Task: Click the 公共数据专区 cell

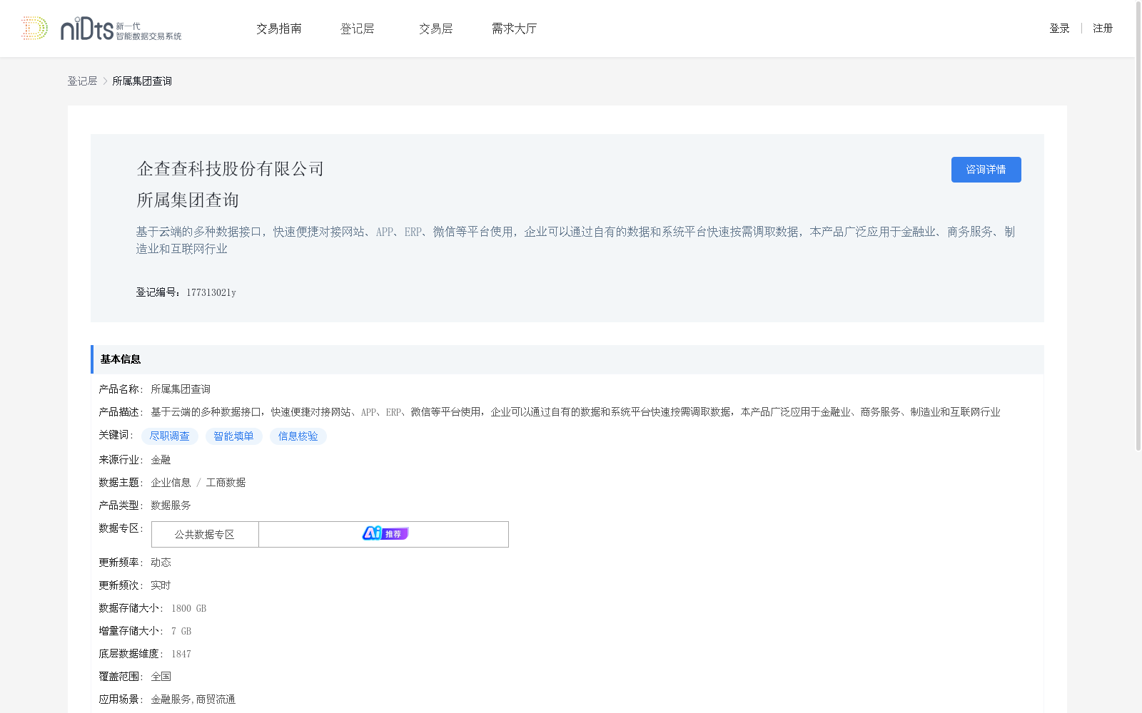Action: (205, 535)
